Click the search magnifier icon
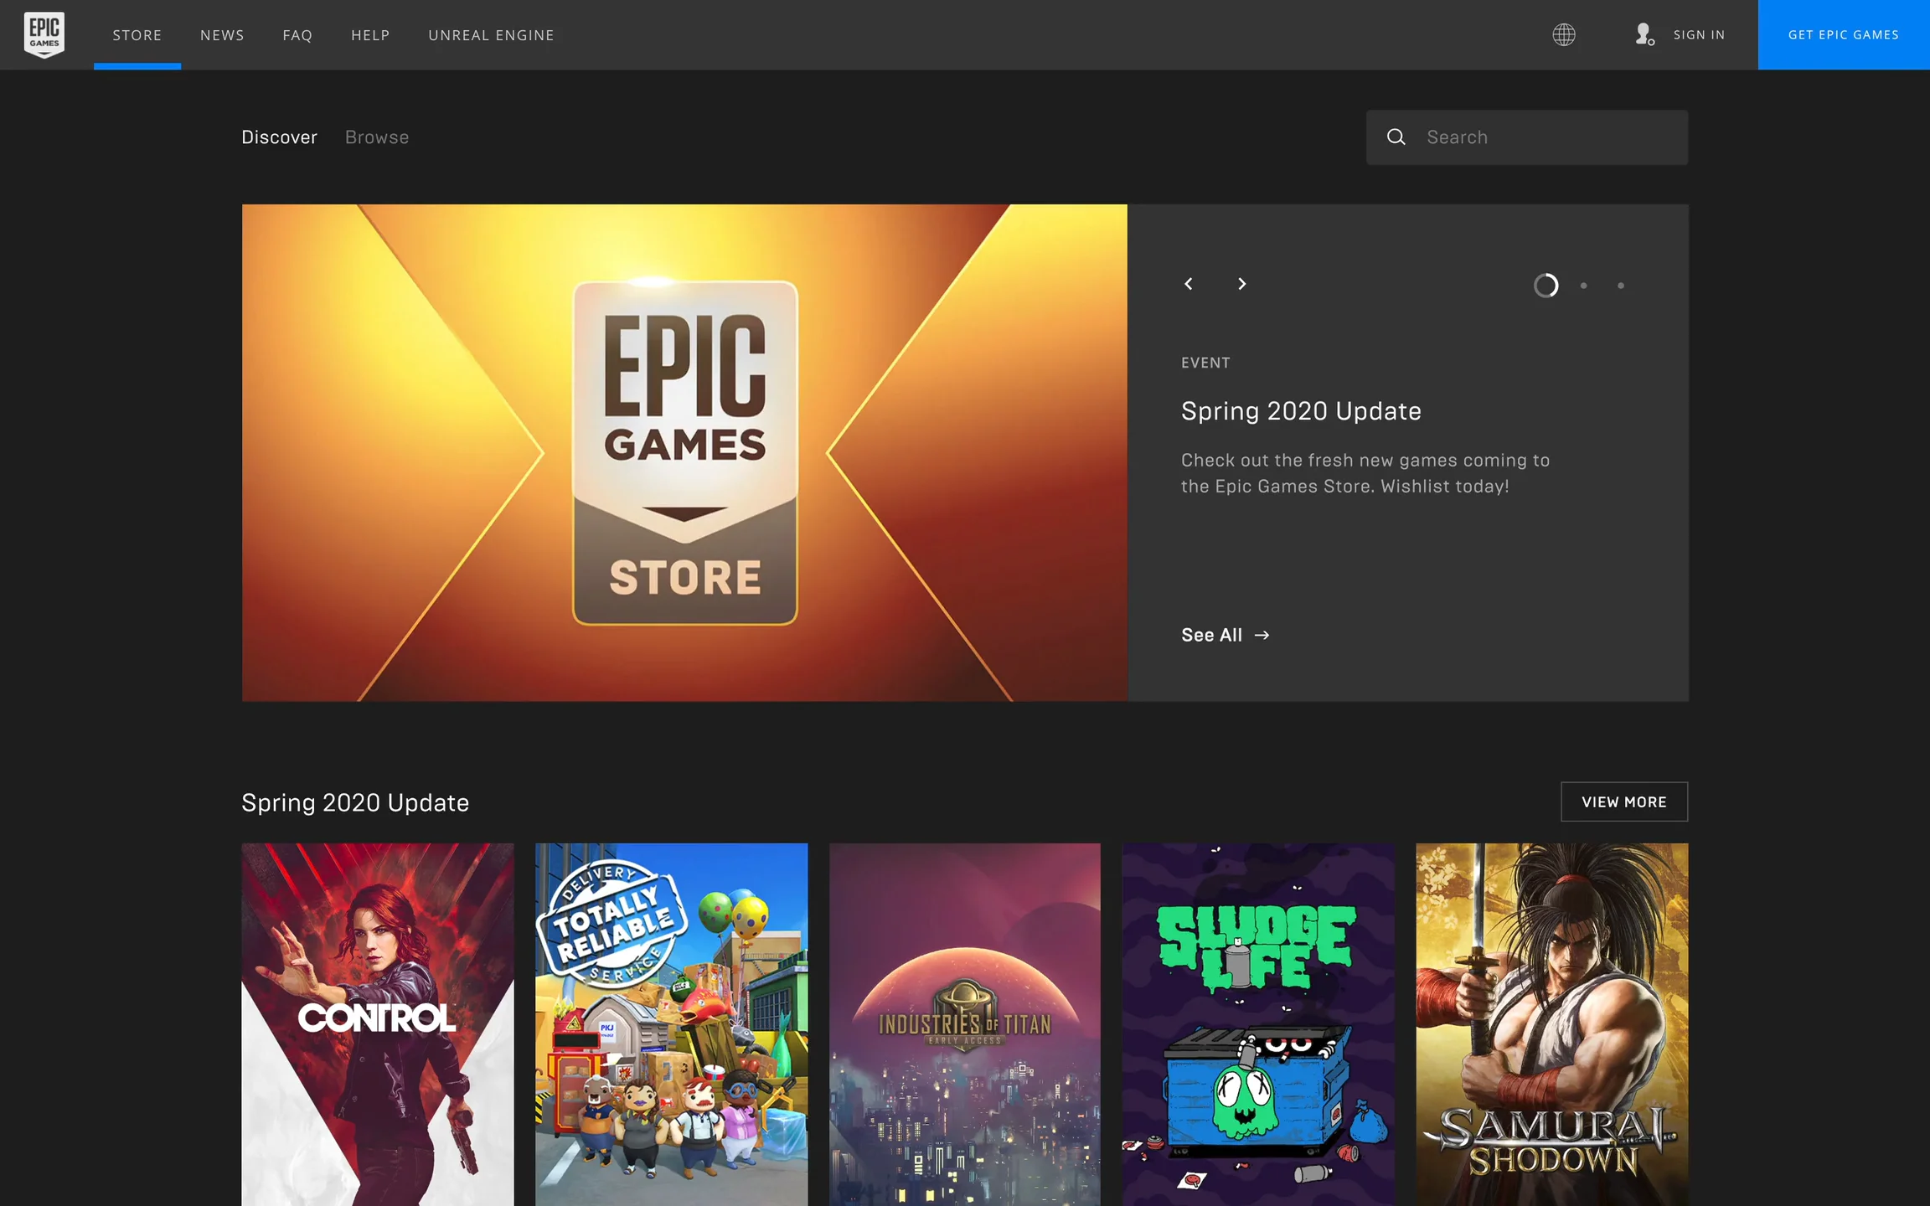This screenshot has height=1206, width=1930. click(1396, 137)
